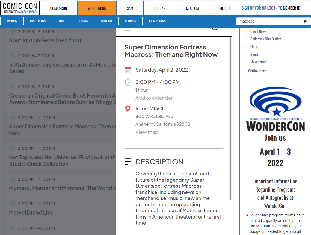Image resolution: width=311 pixels, height=235 pixels.
Task: Open the COMIC-CON top navigation tab
Action: click(x=58, y=8)
